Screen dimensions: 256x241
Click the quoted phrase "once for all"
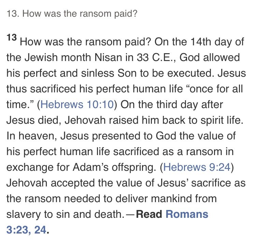pos(214,89)
